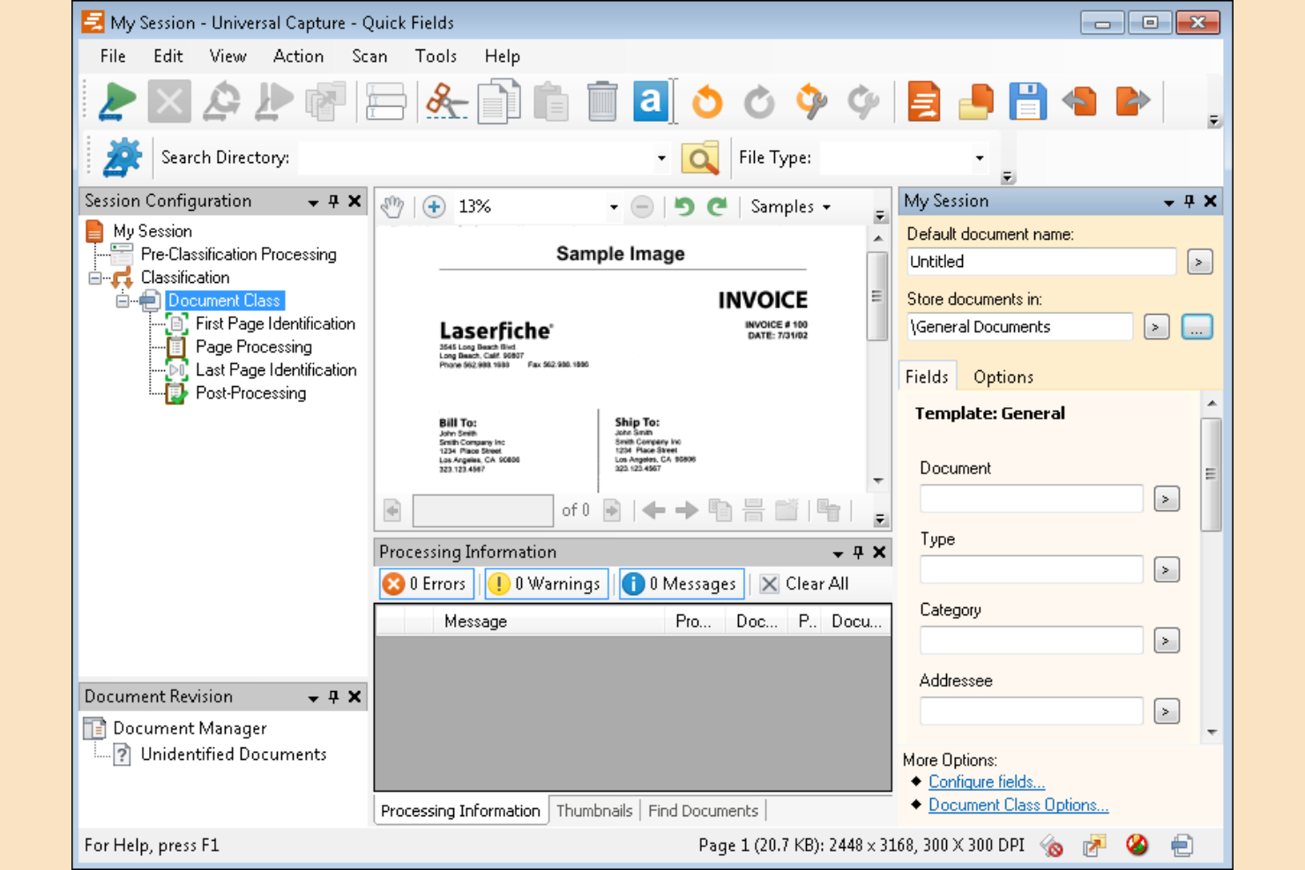Viewport: 1305px width, 870px height.
Task: Switch to the Thumbnails tab
Action: [x=594, y=810]
